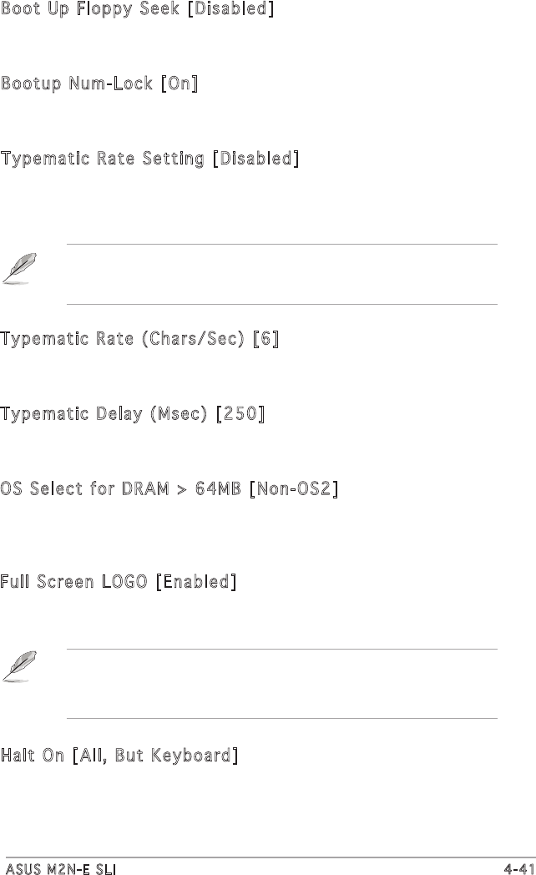Open the [Non-OS2] value option
This screenshot has width=536, height=875.
293,486
